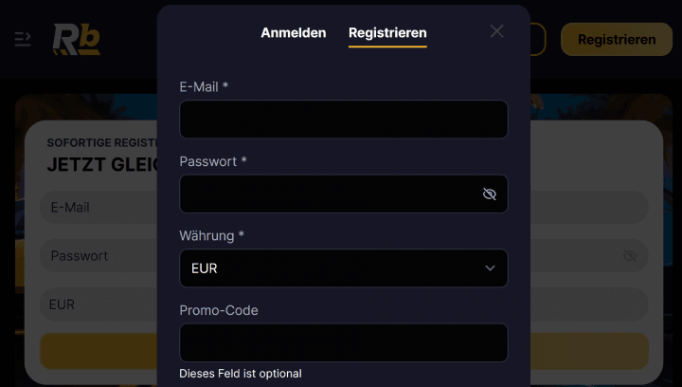The width and height of the screenshot is (682, 387).
Task: Open the Währung dropdown showing EUR
Action: 344,268
